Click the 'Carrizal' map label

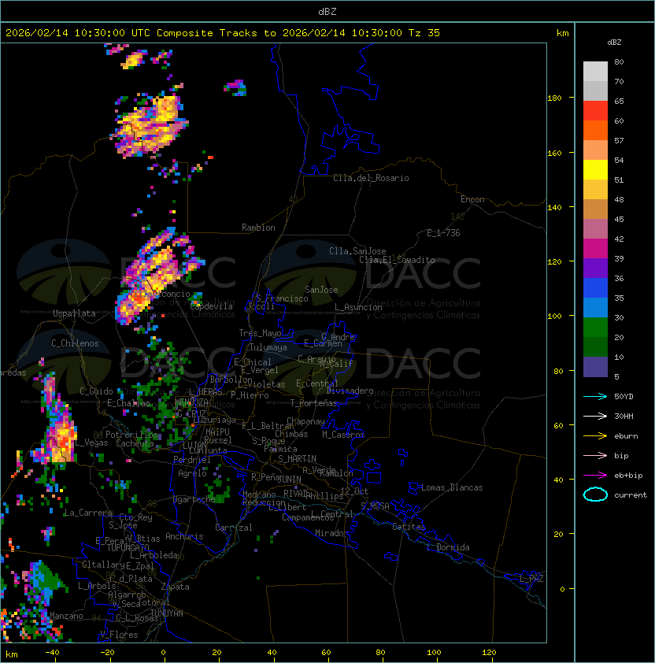point(234,528)
